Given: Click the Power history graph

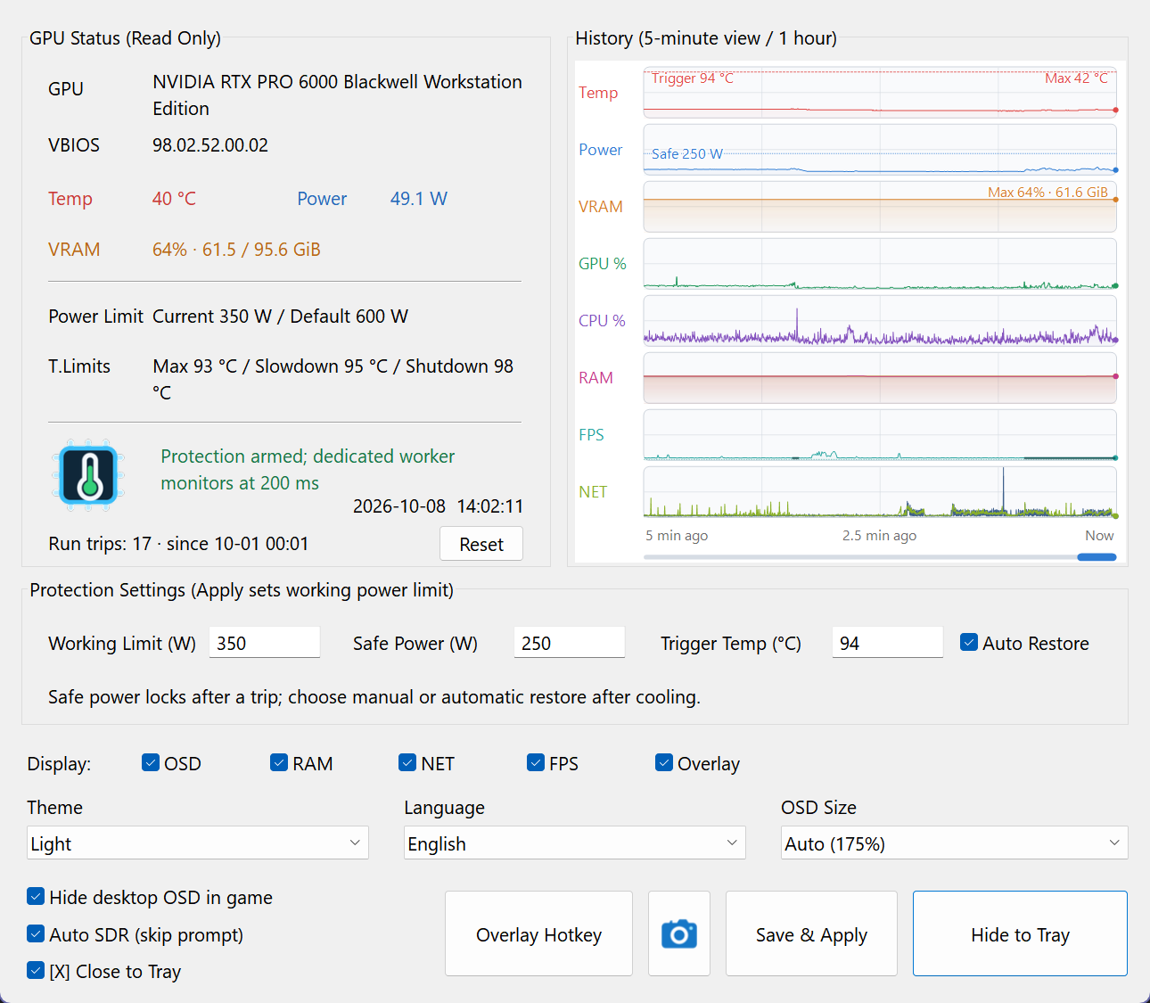Looking at the screenshot, I should [x=880, y=150].
